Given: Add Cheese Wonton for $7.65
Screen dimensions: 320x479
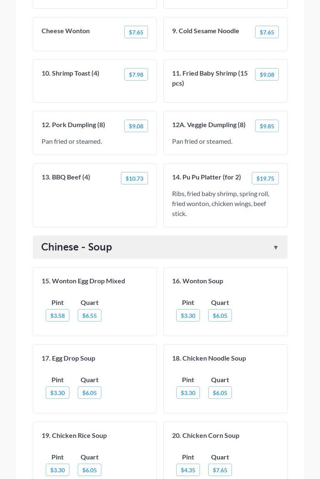Looking at the screenshot, I should point(136,32).
